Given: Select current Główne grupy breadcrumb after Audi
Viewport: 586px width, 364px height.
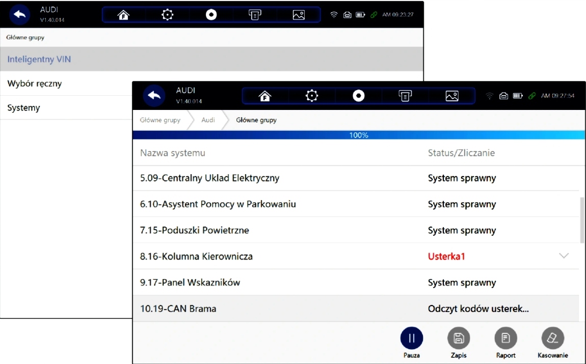Looking at the screenshot, I should 256,120.
